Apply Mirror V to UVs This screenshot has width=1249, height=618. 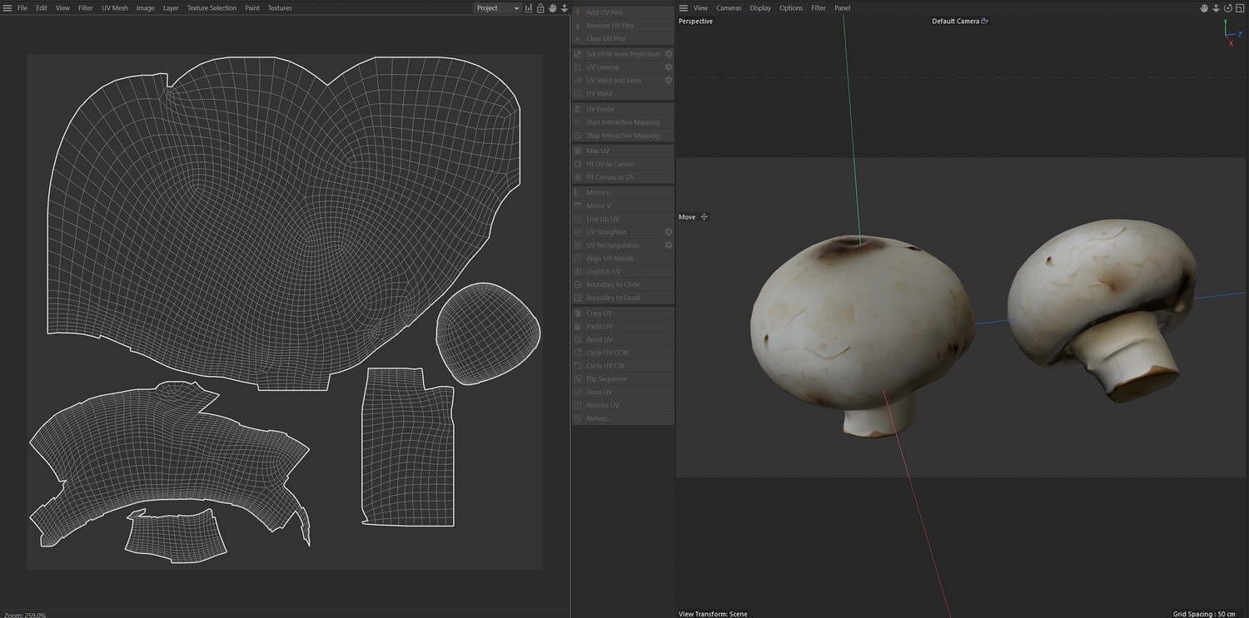coord(623,205)
